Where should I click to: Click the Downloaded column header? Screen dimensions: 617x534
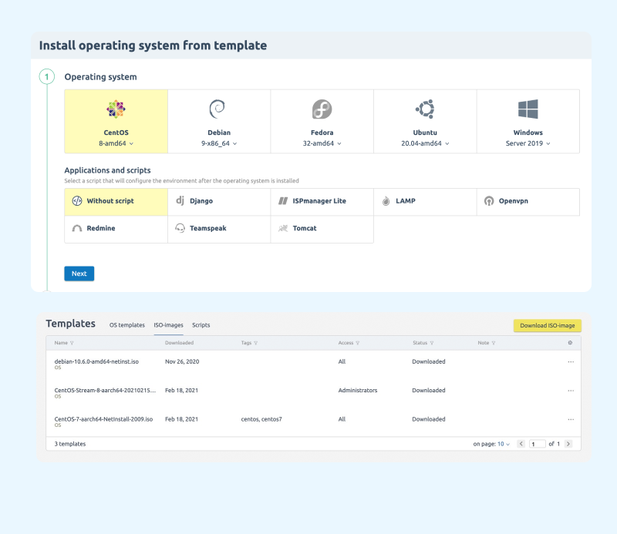[x=179, y=343]
